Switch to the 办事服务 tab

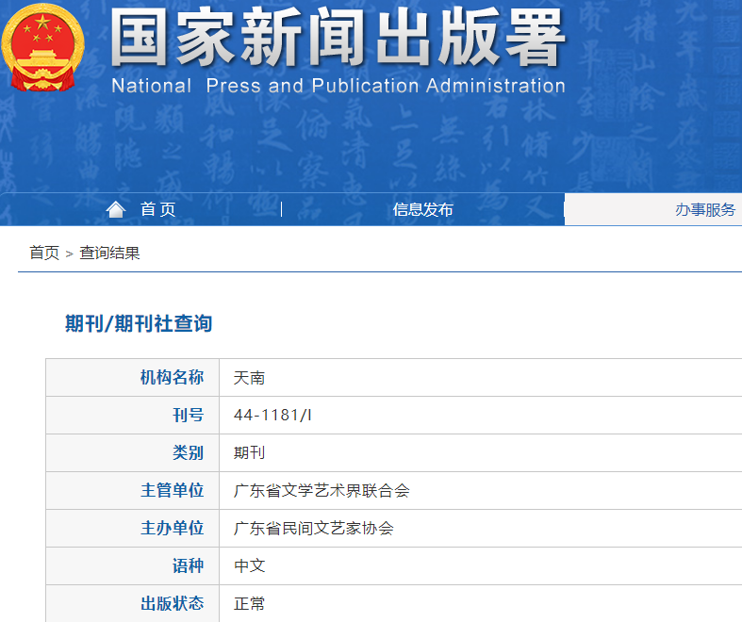[704, 209]
